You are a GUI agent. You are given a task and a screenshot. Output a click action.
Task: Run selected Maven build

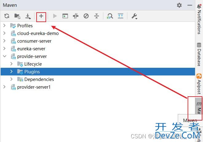(x=55, y=16)
